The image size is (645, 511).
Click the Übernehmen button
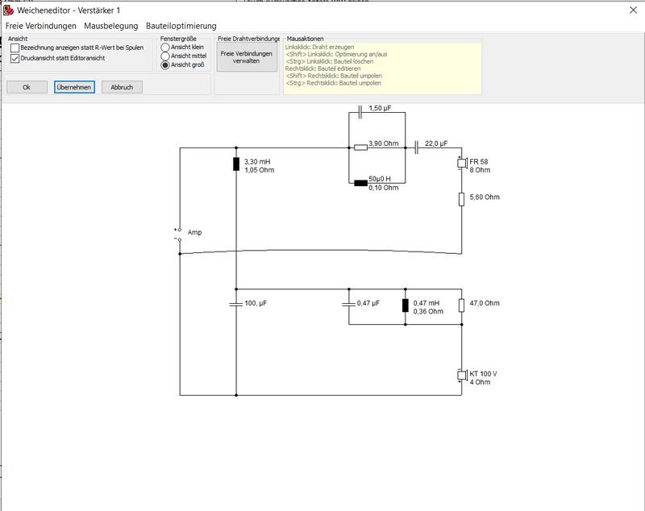(74, 87)
